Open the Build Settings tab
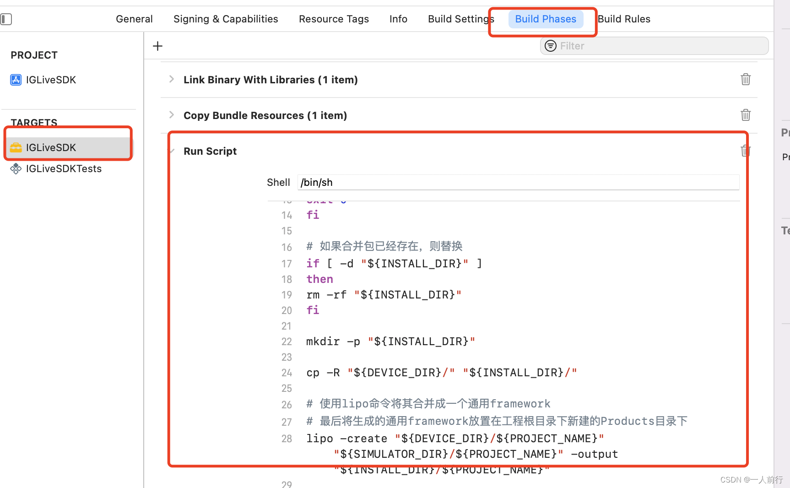This screenshot has height=488, width=790. click(461, 19)
